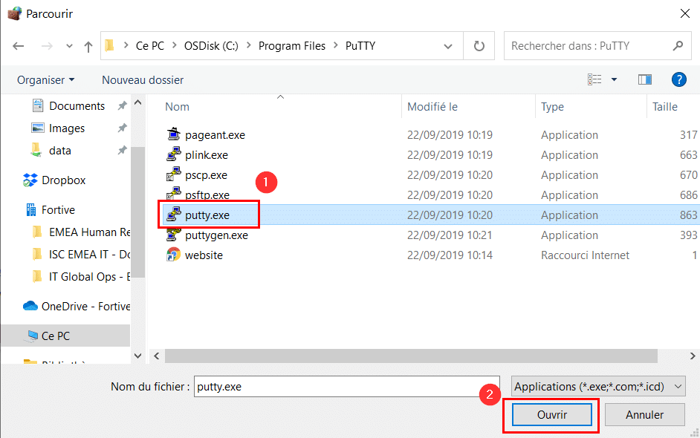Click the 'pageant.exe' file name

(215, 135)
